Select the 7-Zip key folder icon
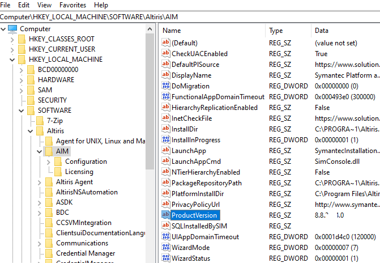The width and height of the screenshot is (380, 263). coord(40,120)
